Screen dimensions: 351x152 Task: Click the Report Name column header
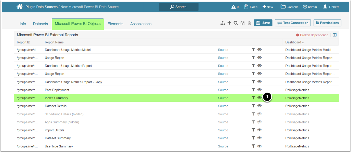click(x=54, y=42)
